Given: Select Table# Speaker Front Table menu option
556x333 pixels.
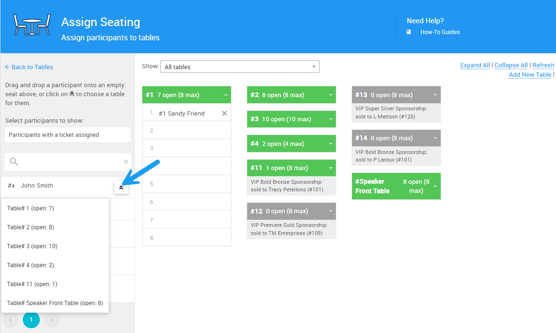Looking at the screenshot, I should 55,303.
